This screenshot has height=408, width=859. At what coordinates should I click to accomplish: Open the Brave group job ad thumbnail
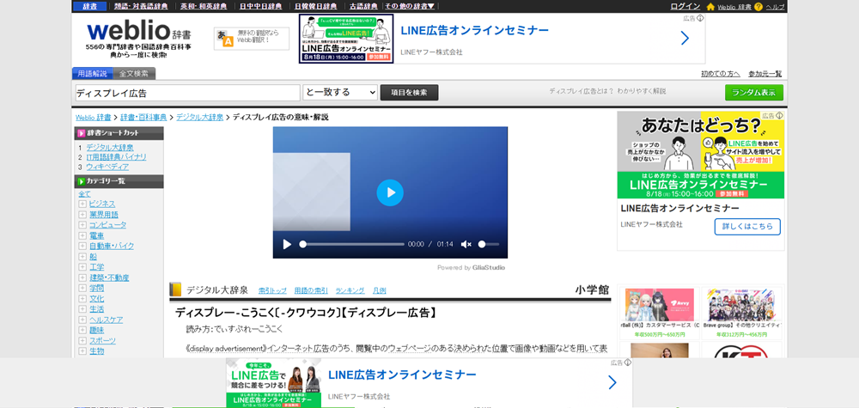point(742,304)
